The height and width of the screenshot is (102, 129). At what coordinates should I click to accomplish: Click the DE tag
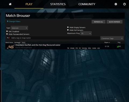click(80, 48)
